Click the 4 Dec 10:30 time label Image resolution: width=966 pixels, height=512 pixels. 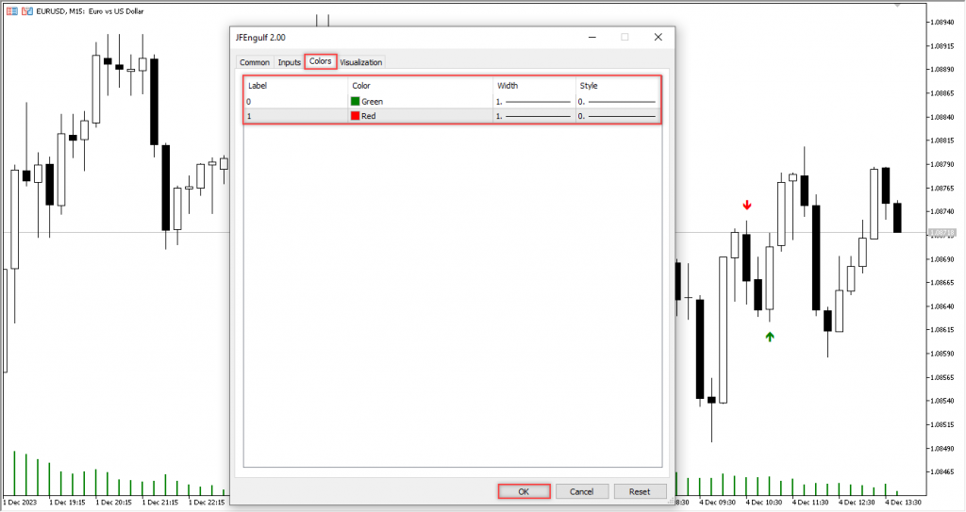(764, 503)
